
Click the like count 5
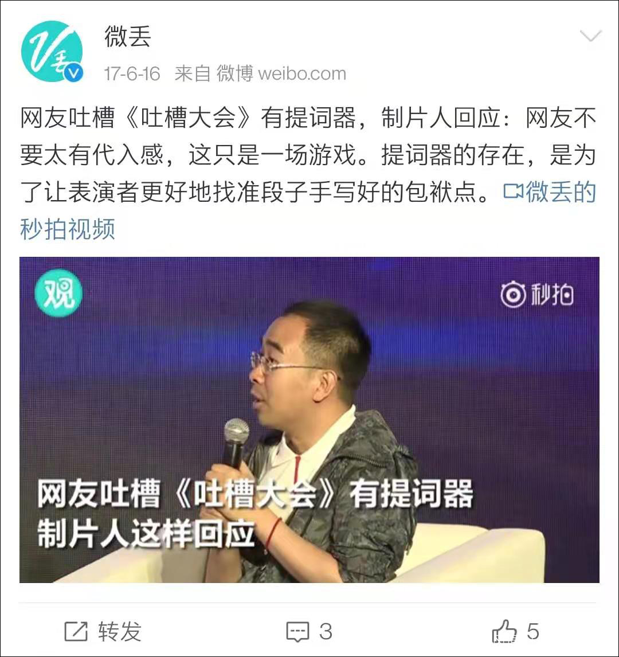pos(532,631)
